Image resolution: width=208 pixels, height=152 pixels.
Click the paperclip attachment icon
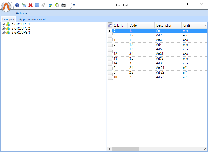click(43, 5)
